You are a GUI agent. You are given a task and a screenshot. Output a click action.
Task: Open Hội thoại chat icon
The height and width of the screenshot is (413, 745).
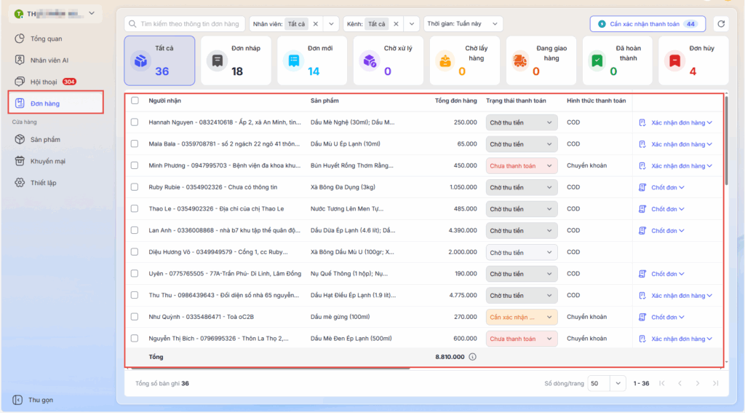pyautogui.click(x=20, y=82)
